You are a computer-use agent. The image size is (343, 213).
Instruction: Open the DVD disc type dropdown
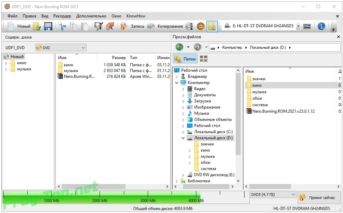tap(61, 47)
